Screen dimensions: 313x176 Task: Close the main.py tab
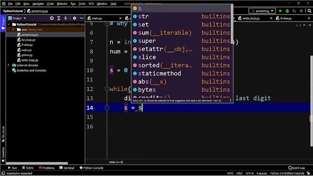pyautogui.click(x=120, y=18)
